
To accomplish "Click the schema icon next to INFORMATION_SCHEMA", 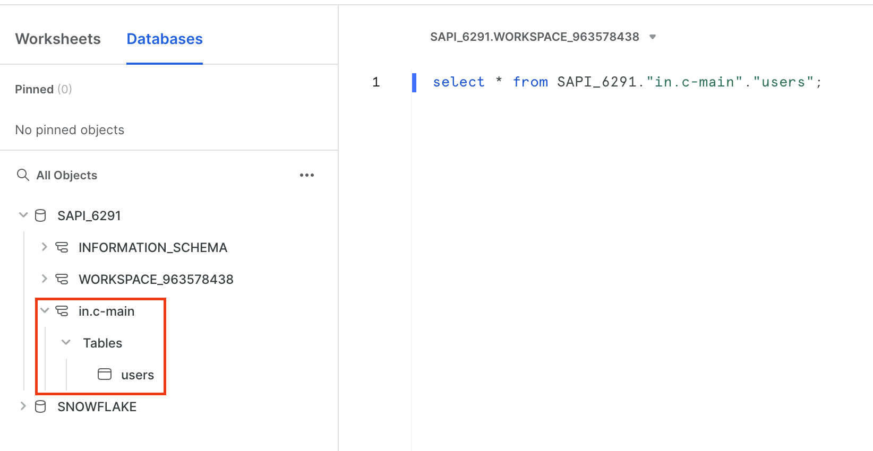I will (62, 247).
